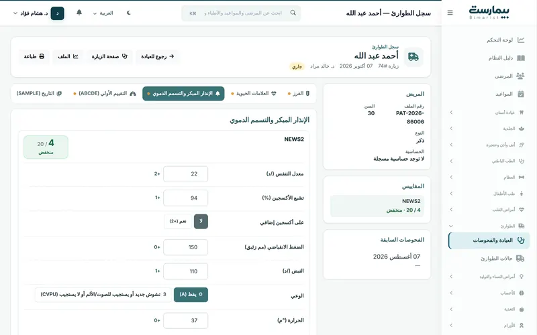Expand the dermatology (الجلدية) section chevron
537x335 pixels.
click(x=451, y=129)
